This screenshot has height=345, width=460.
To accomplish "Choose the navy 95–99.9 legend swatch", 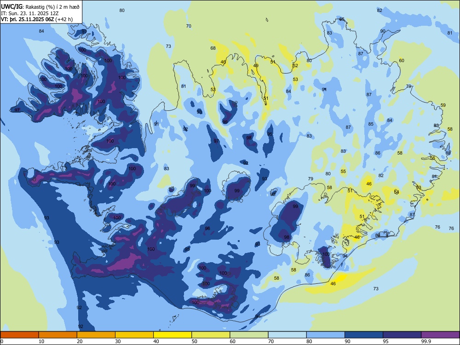I will pos(402,335).
